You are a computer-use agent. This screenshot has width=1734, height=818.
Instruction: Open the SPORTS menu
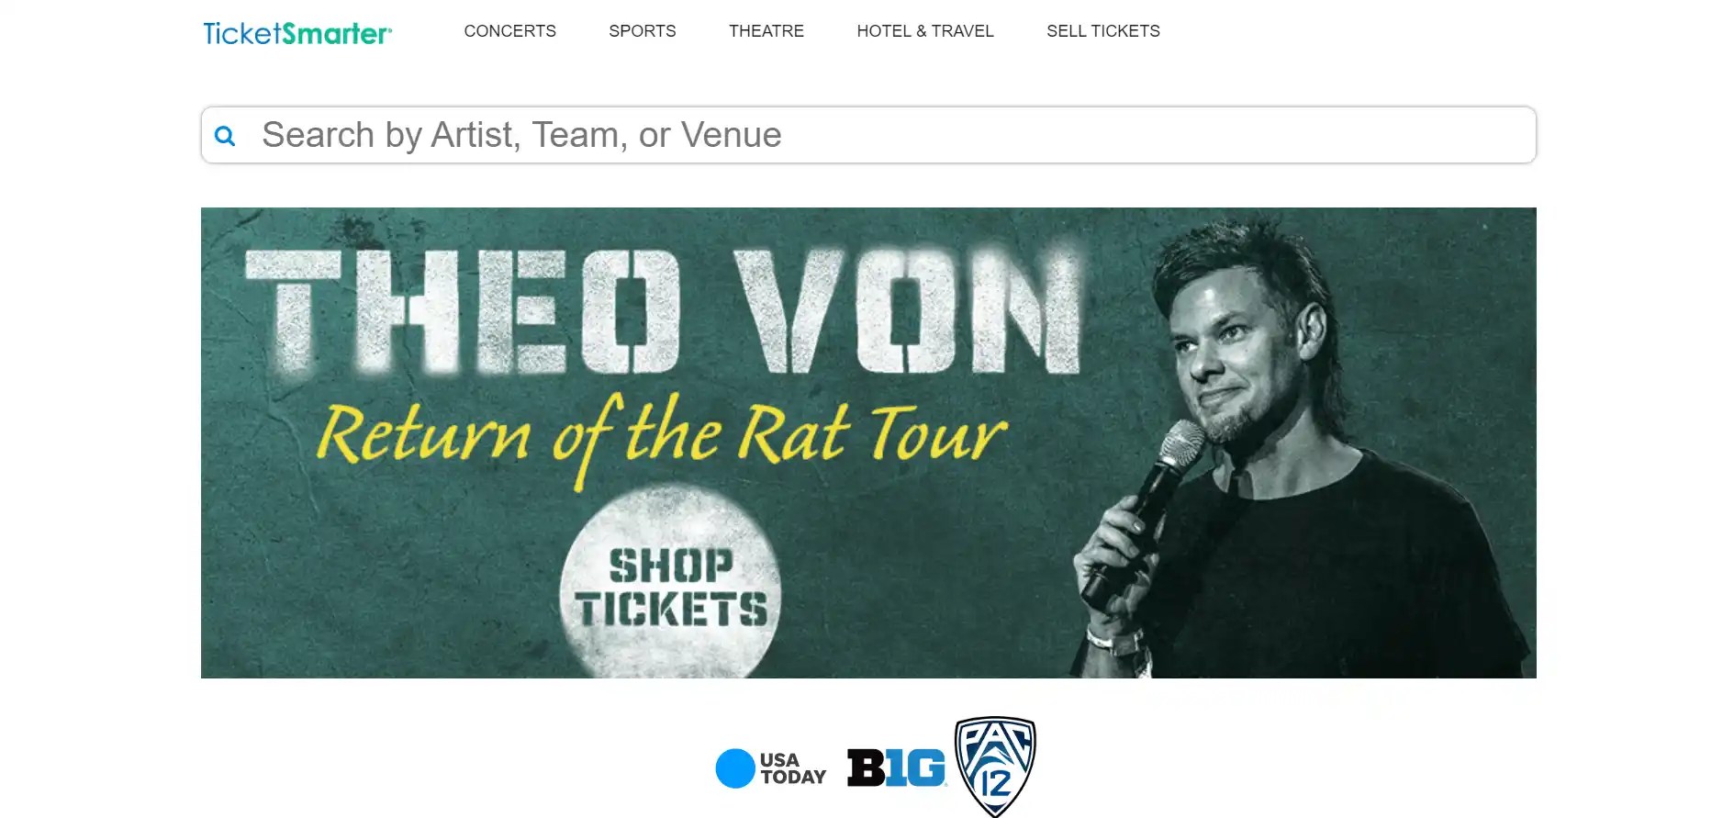coord(641,30)
